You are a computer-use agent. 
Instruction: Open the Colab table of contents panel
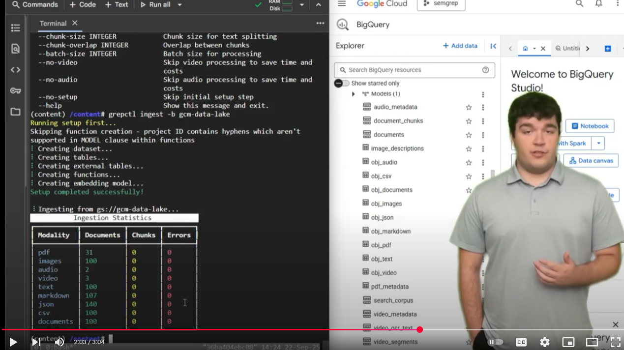tap(15, 28)
